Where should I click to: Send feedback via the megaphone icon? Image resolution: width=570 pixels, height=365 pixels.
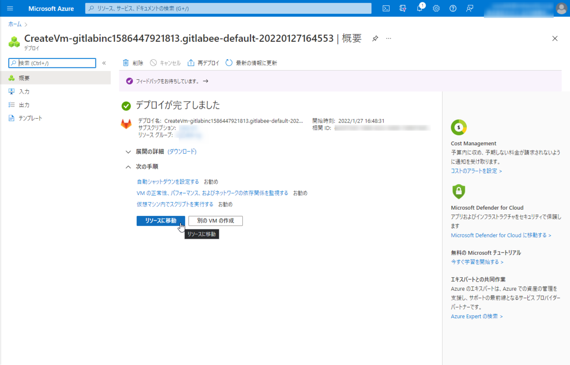pos(469,8)
